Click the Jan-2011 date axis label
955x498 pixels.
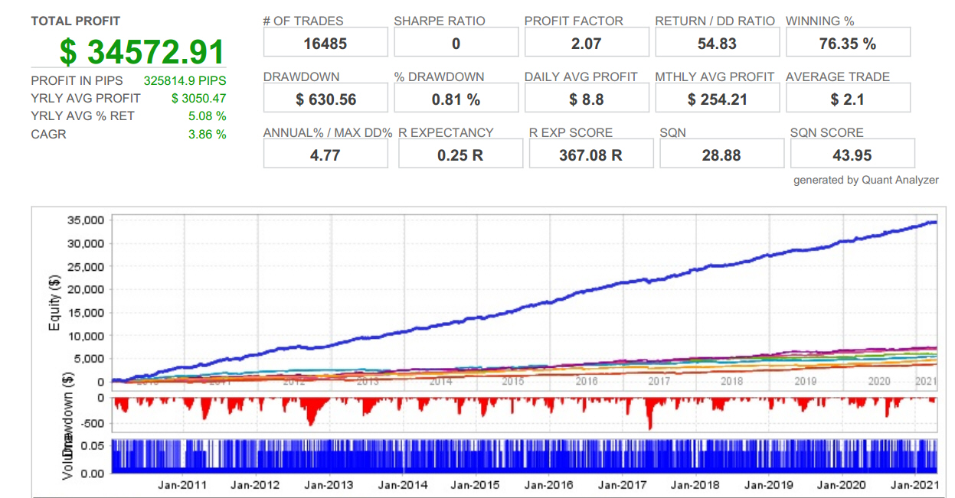click(x=184, y=484)
